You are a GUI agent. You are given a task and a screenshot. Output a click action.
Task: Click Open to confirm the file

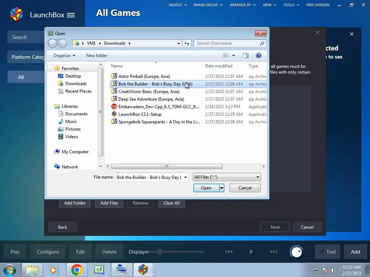pos(206,188)
